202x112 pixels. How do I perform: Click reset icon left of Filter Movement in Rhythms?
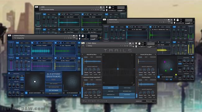click(64, 93)
